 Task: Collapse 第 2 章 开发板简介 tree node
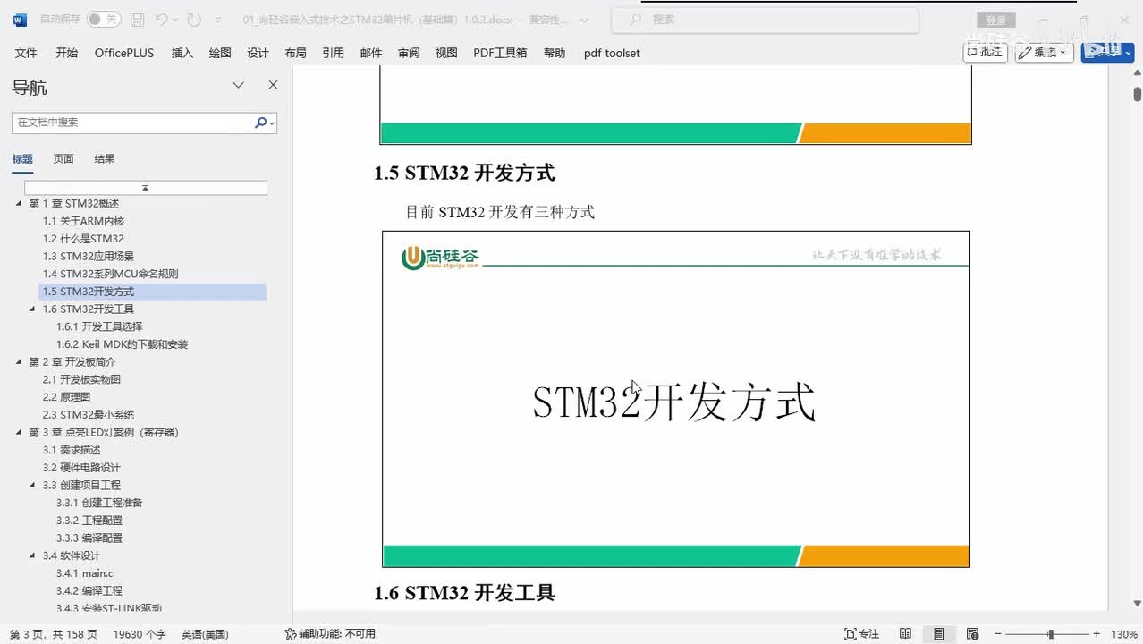click(x=19, y=362)
